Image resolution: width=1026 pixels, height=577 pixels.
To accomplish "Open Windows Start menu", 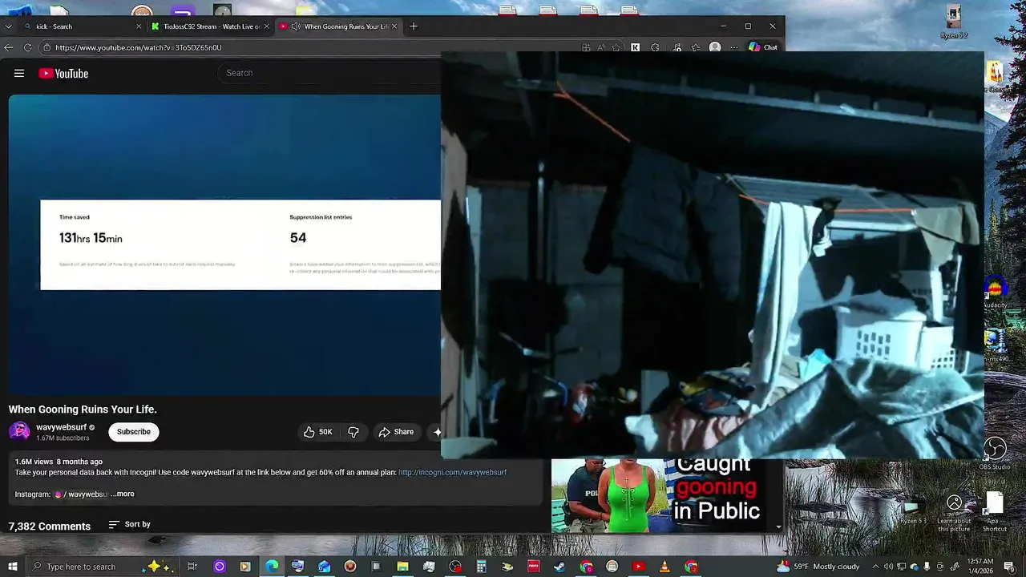I will 12,567.
